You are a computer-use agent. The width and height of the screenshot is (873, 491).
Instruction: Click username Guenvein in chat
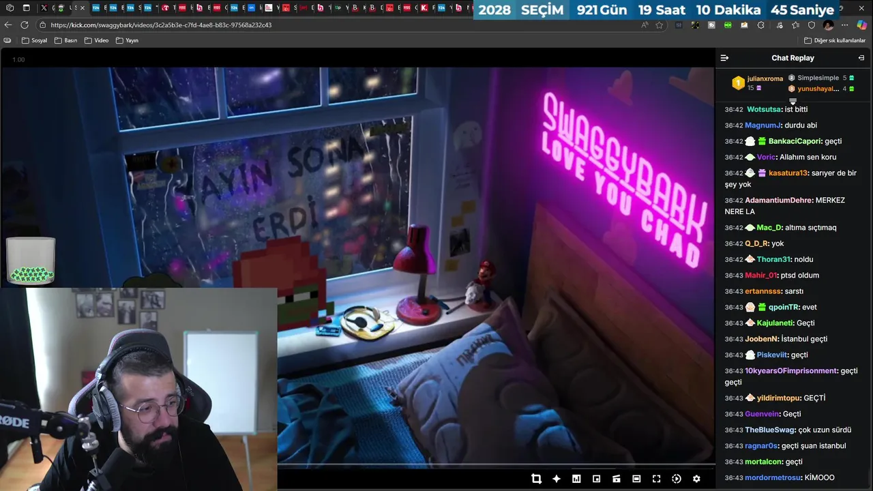click(763, 414)
